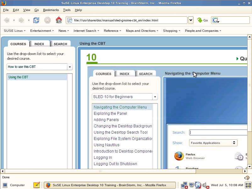Click the inner SEARCH tab in the tutorial
The width and height of the screenshot is (252, 189).
click(146, 74)
